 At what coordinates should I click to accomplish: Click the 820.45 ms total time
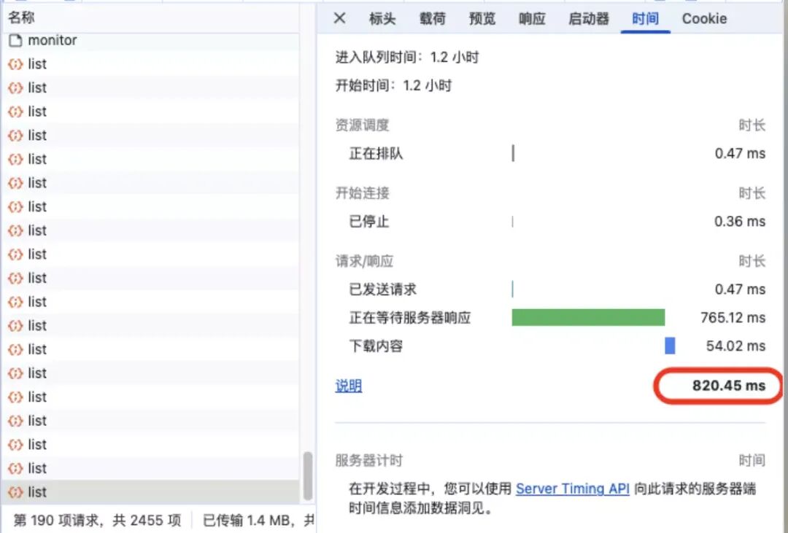point(729,386)
